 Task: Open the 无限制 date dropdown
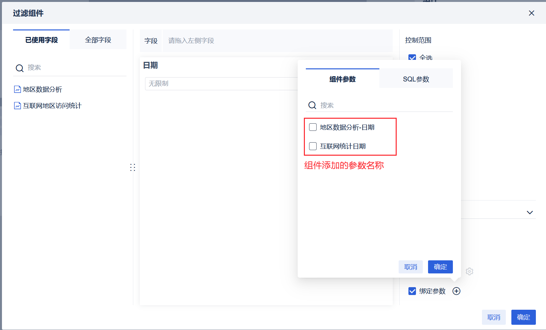point(221,84)
